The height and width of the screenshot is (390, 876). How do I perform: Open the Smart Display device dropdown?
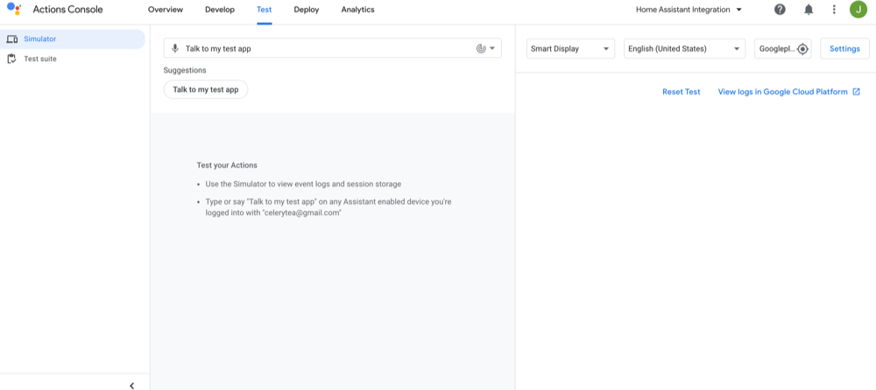(x=570, y=49)
